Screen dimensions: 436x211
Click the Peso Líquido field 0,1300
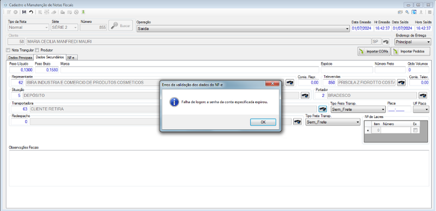coord(21,70)
